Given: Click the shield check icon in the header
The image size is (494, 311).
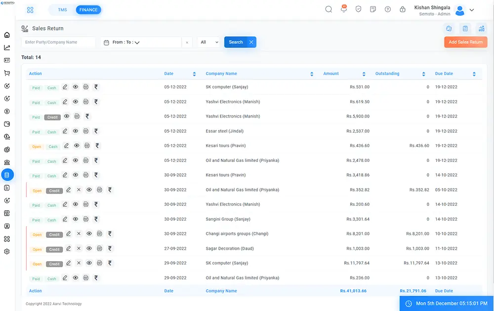Looking at the screenshot, I should click(358, 9).
